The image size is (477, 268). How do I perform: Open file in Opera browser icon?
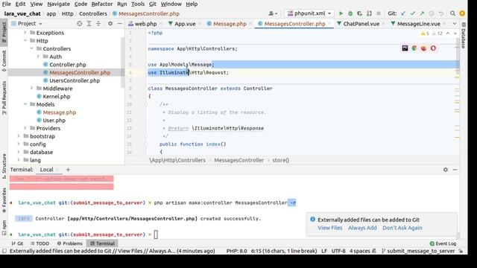[x=433, y=48]
